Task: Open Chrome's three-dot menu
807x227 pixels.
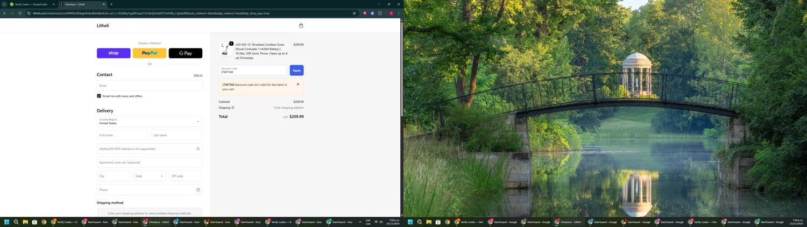Action: [399, 13]
